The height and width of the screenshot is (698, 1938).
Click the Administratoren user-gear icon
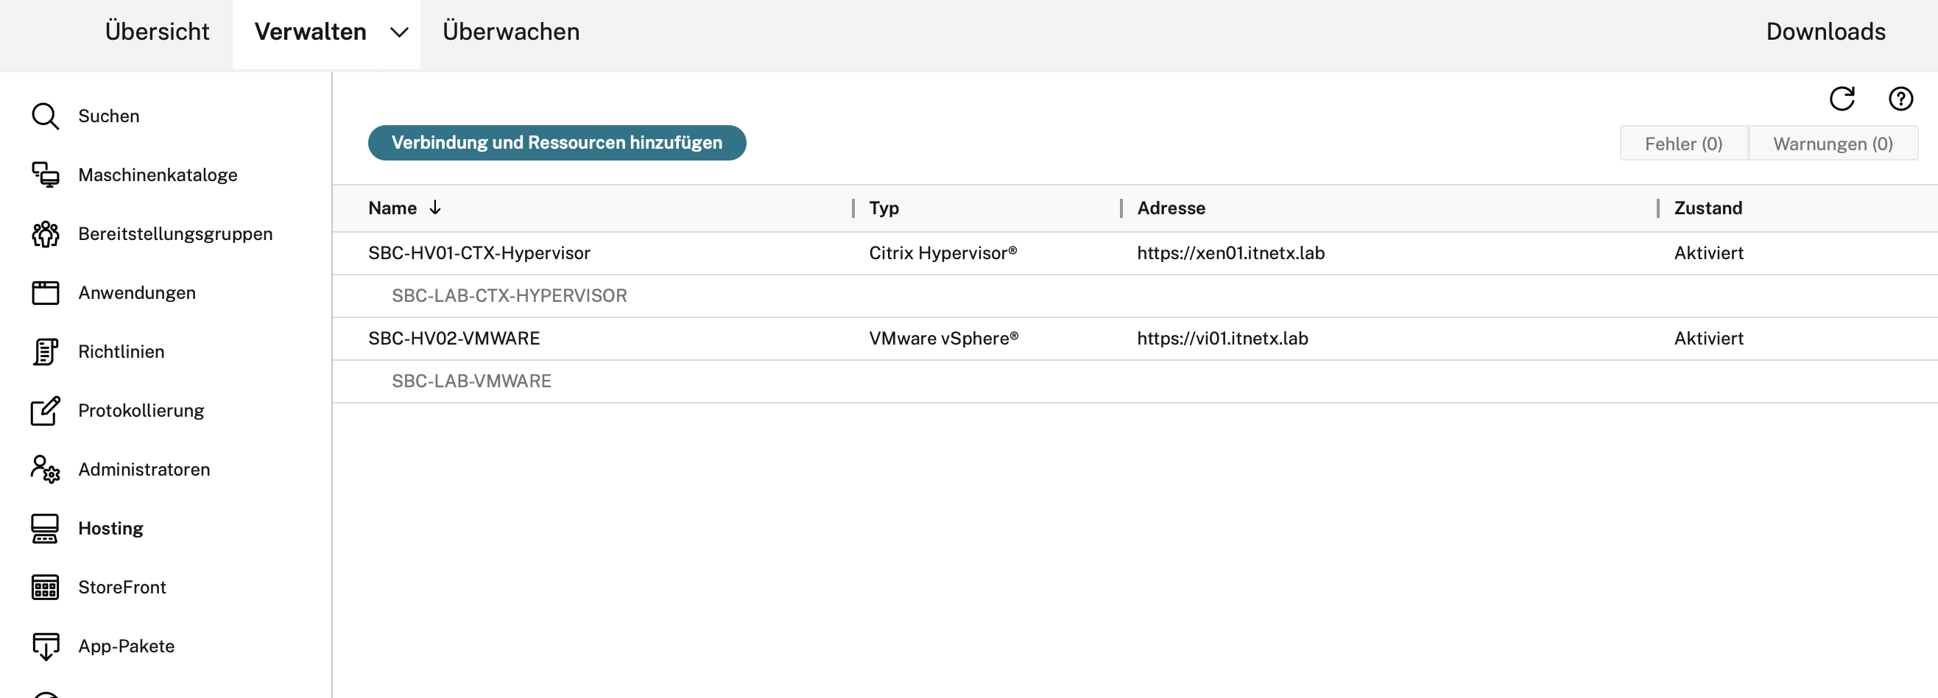(45, 469)
